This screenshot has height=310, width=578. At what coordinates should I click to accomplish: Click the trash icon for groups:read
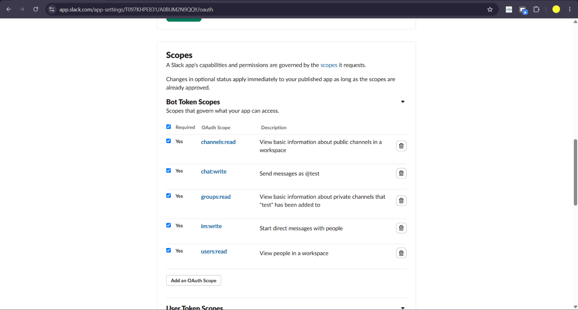pyautogui.click(x=401, y=201)
